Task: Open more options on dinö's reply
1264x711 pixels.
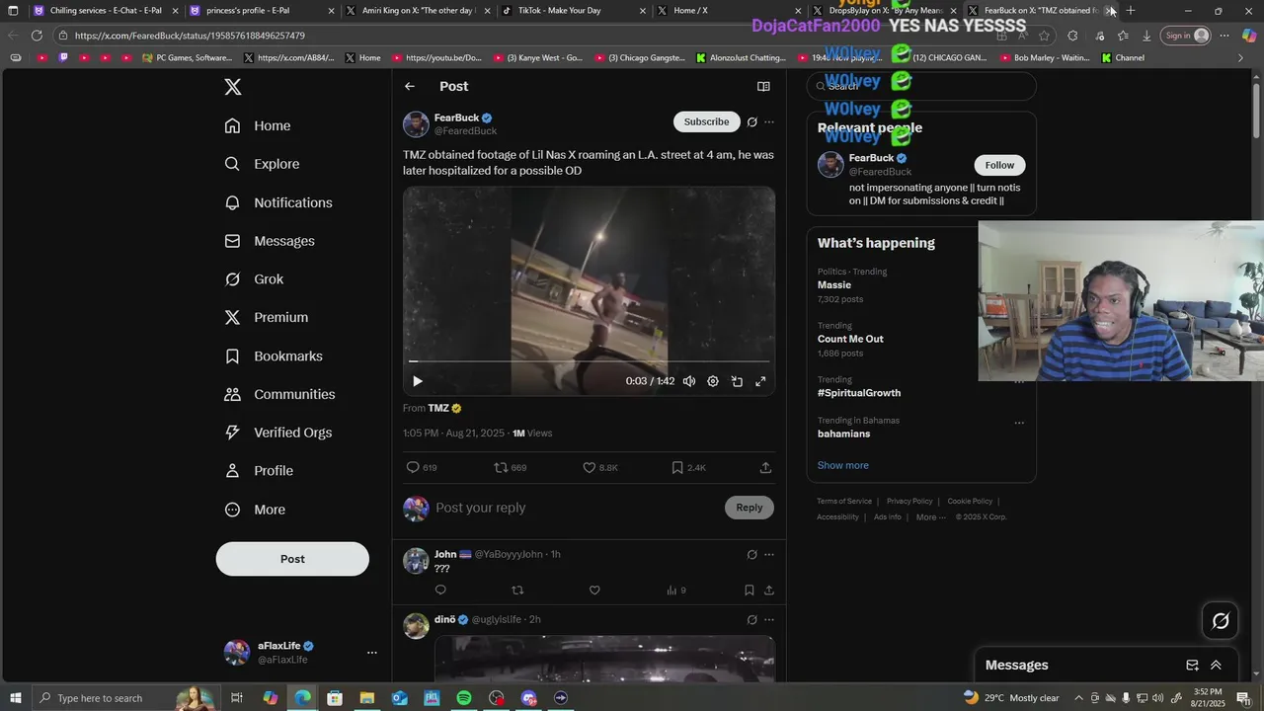Action: [769, 620]
